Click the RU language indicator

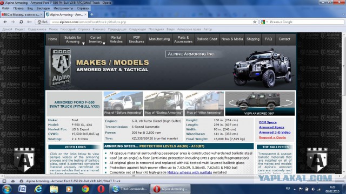[288, 189]
